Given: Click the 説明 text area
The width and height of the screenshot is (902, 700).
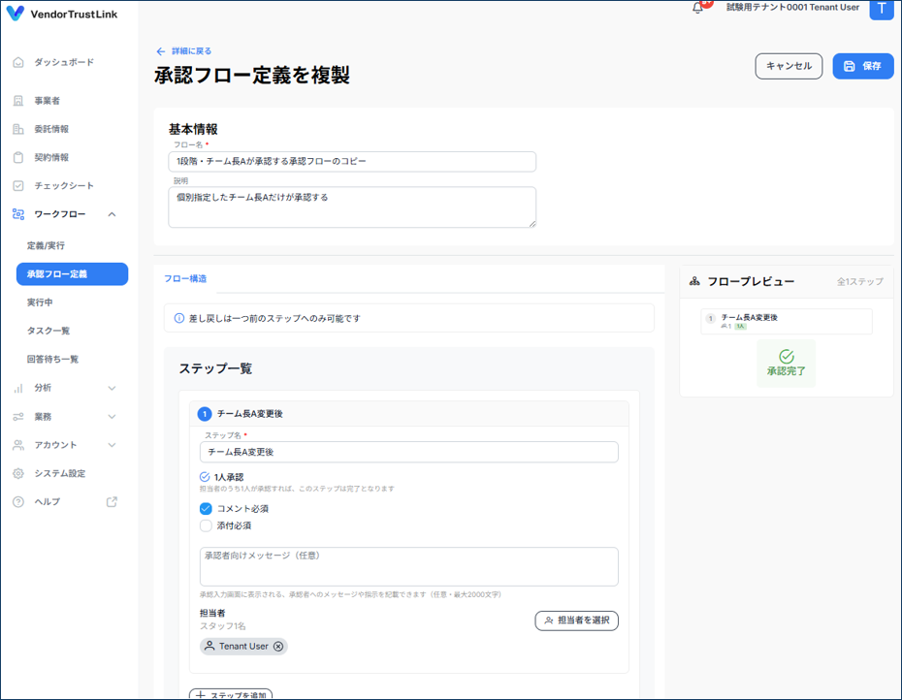Looking at the screenshot, I should coord(352,207).
